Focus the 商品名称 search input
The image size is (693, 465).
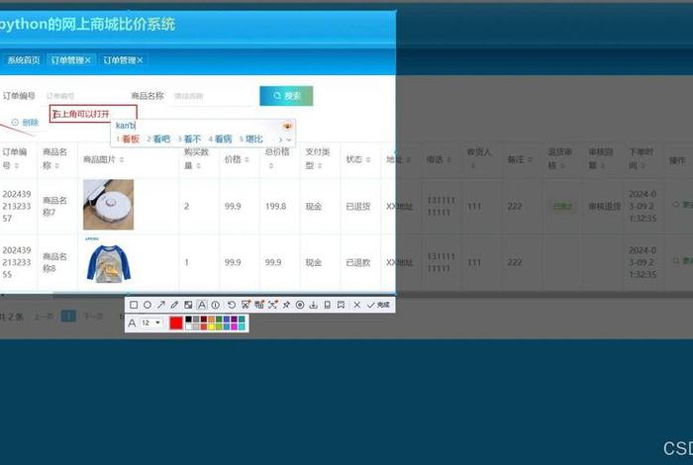212,96
